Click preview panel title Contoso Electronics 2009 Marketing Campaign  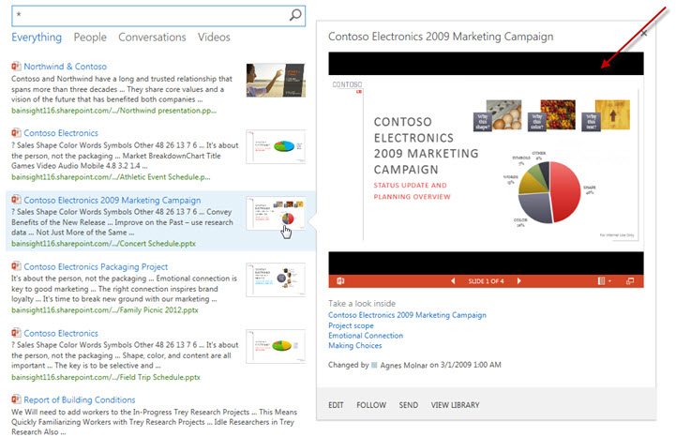(441, 37)
